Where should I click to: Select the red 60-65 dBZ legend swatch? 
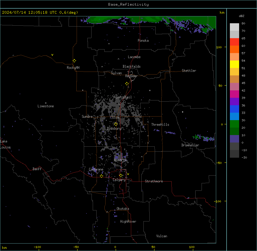234,42
